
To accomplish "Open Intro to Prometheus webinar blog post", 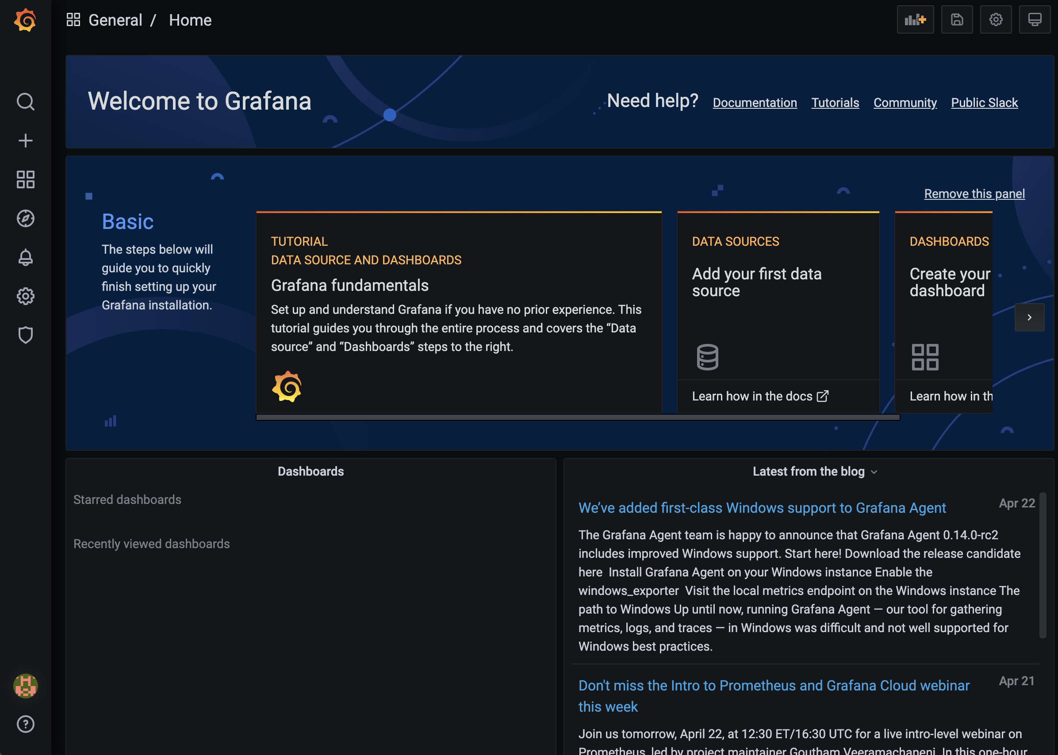I will (774, 696).
